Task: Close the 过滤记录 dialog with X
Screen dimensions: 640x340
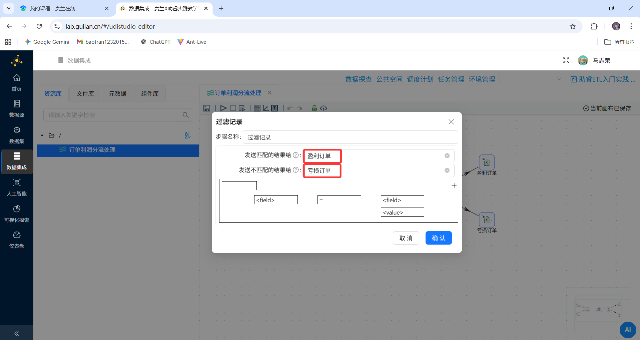Action: pos(451,122)
